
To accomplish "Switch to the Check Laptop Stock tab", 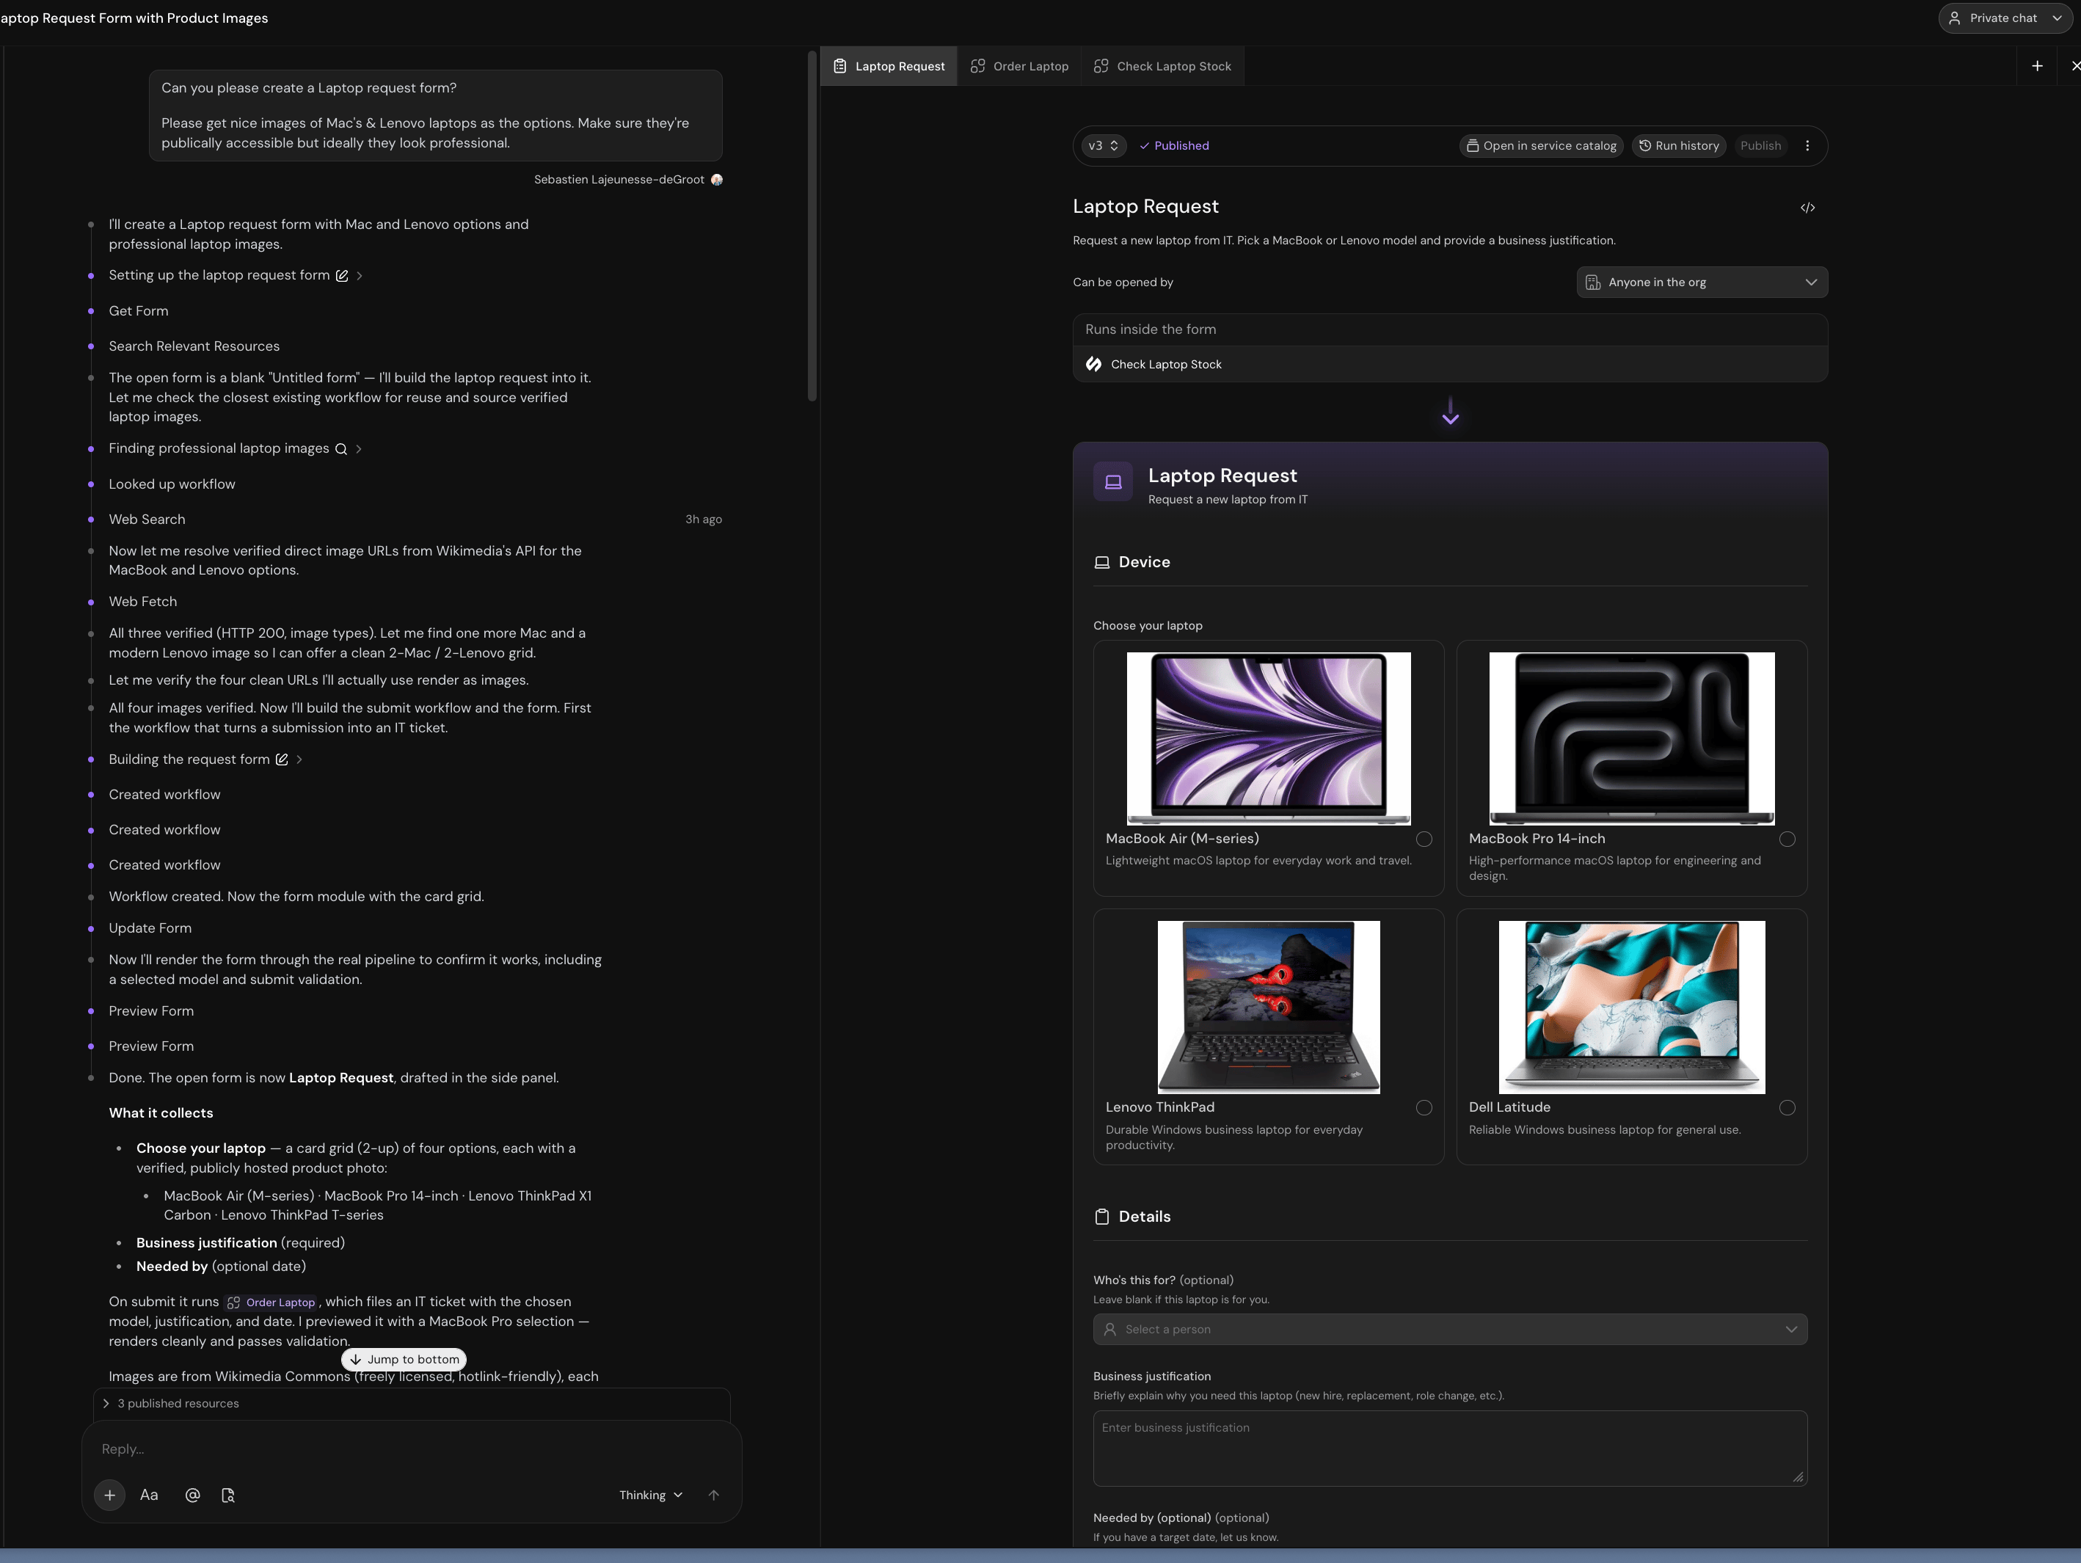I will (x=1162, y=66).
